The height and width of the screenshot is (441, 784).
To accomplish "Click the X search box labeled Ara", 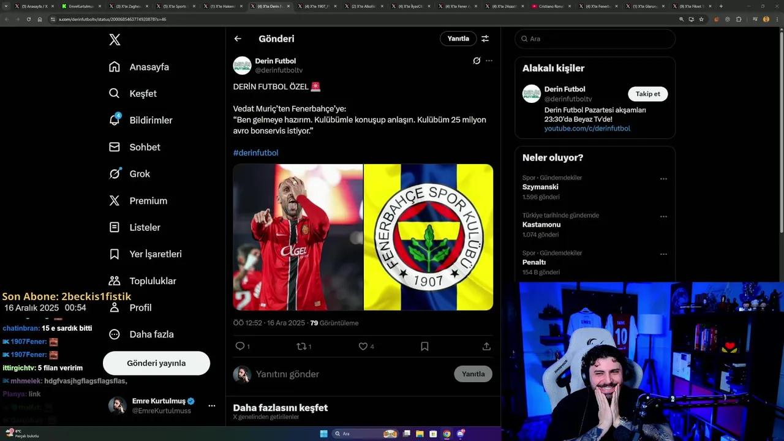I will (595, 39).
